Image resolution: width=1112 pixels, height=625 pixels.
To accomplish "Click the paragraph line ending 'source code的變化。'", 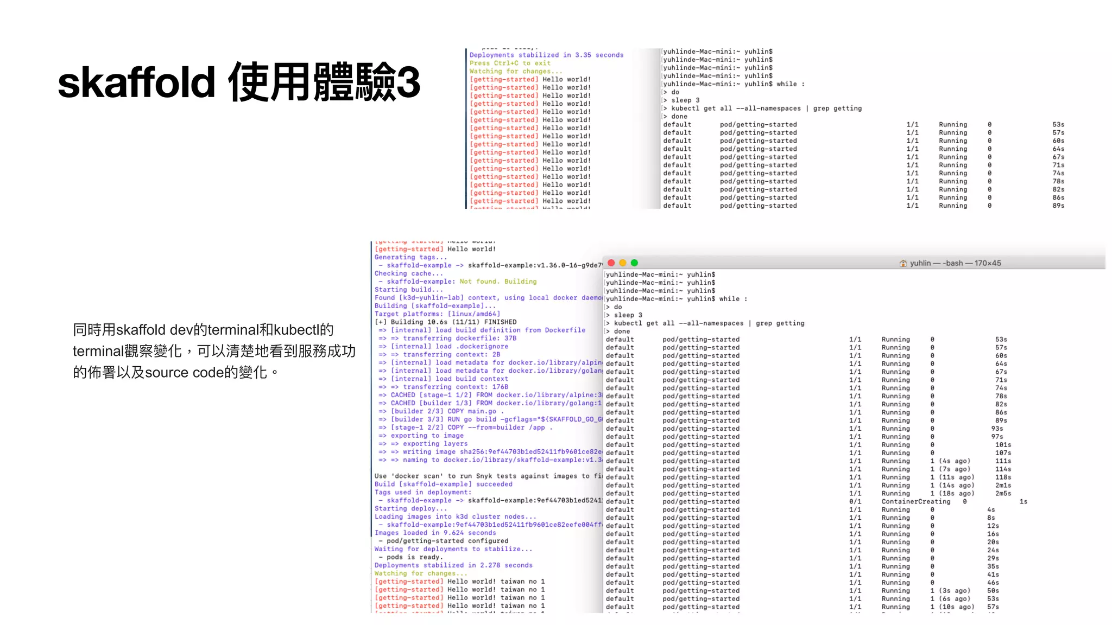I will coord(176,372).
